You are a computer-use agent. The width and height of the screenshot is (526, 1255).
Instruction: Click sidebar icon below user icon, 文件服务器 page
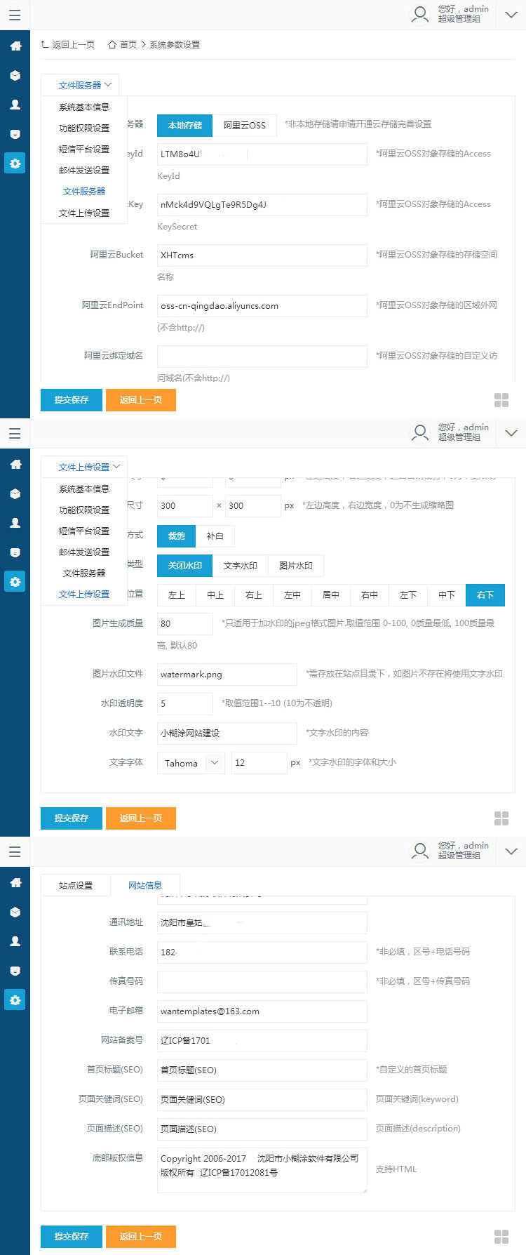click(15, 134)
